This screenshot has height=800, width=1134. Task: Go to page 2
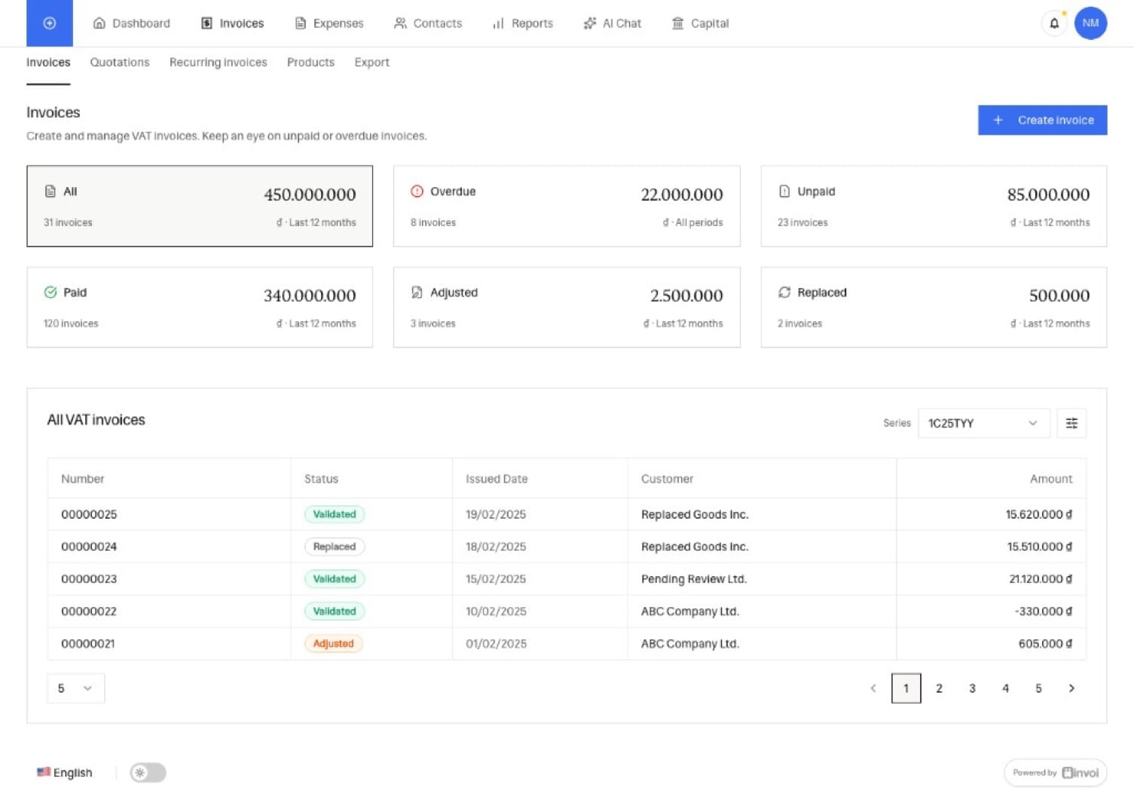[939, 688]
